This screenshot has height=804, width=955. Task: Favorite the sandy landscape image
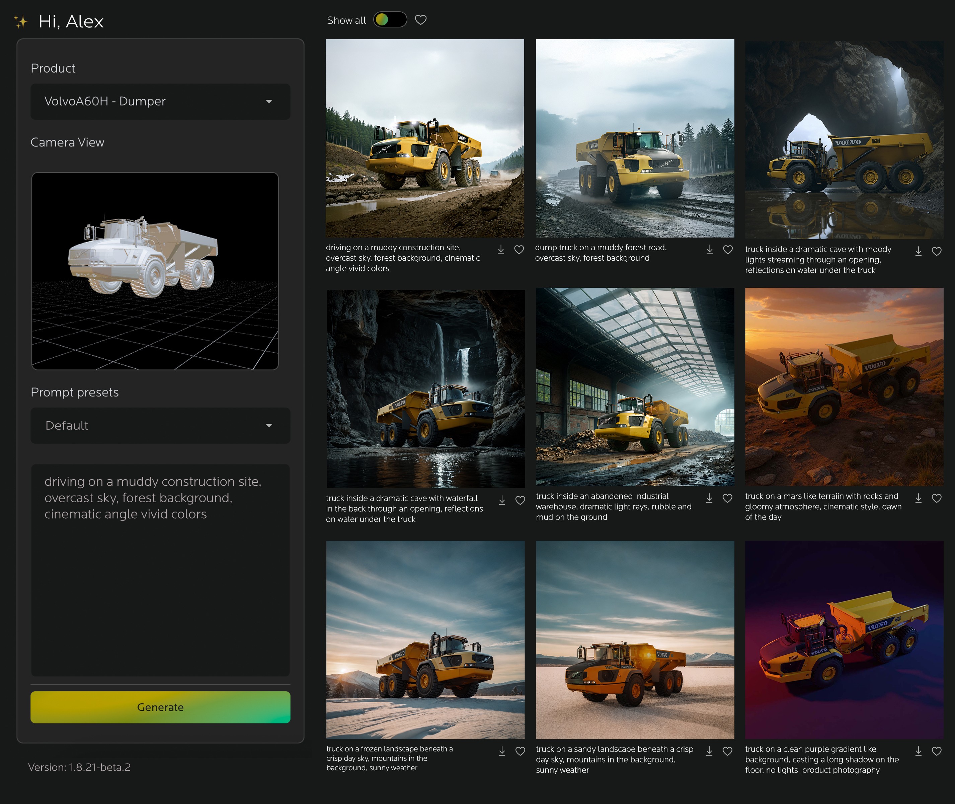point(727,751)
